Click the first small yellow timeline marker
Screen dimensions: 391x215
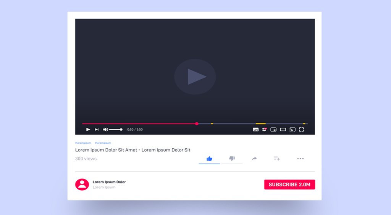point(212,124)
